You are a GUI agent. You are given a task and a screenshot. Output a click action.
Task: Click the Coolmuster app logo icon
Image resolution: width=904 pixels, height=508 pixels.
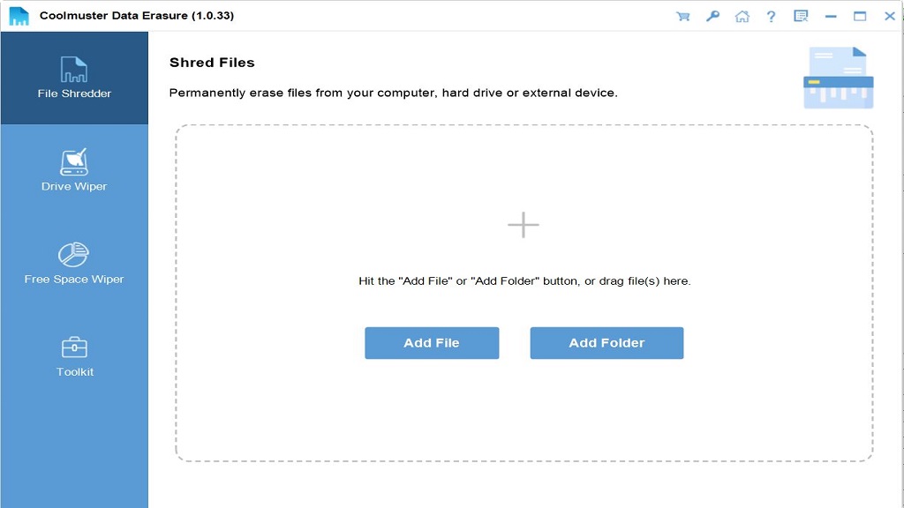(19, 16)
